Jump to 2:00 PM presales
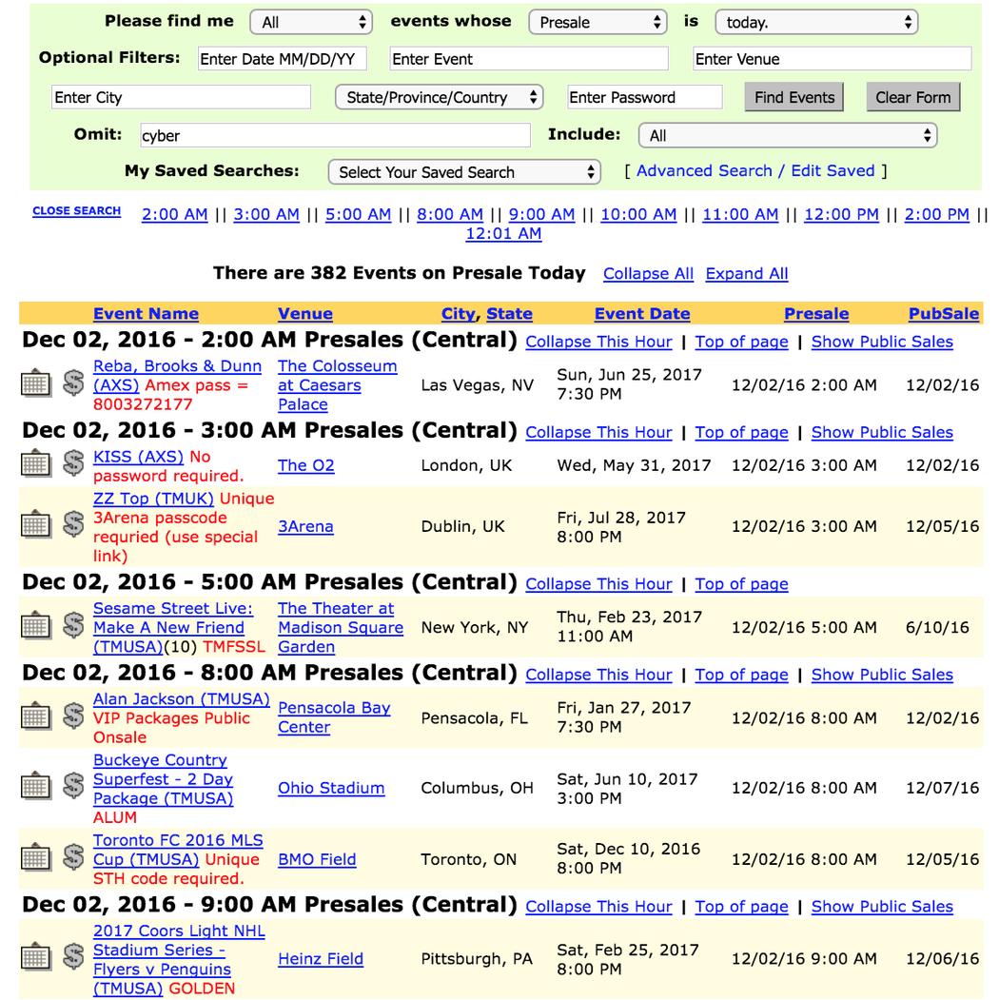999x1000 pixels. (x=936, y=214)
